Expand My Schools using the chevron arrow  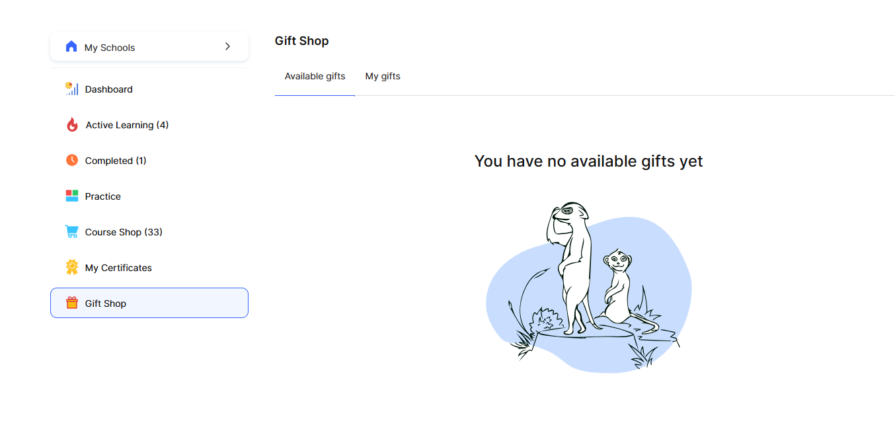[227, 46]
